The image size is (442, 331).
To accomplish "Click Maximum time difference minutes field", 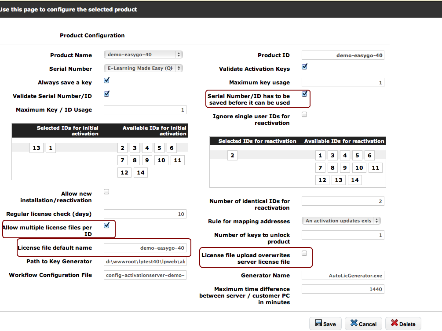I will pos(343,289).
